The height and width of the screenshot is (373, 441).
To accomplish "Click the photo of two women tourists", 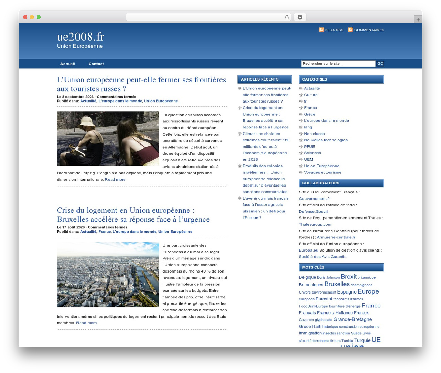I will tap(108, 139).
